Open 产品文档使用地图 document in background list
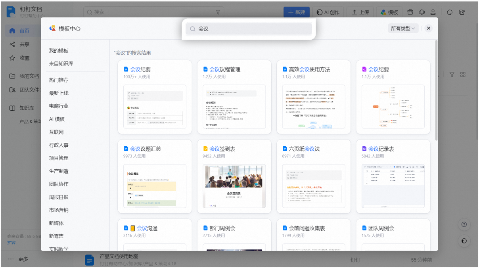The height and width of the screenshot is (268, 479). point(119,257)
